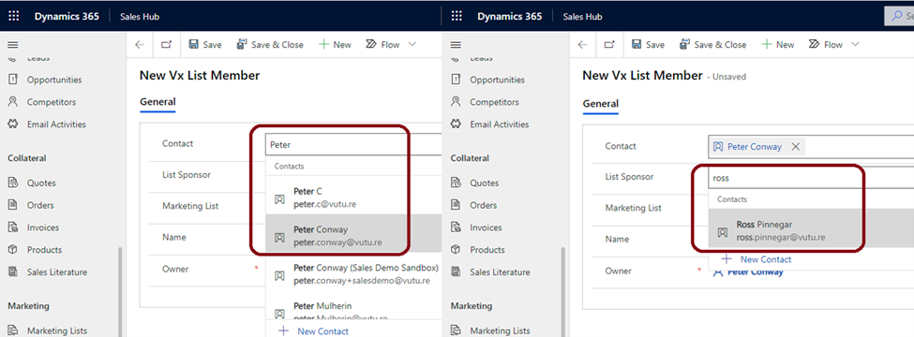Image resolution: width=914 pixels, height=337 pixels.
Task: Click Dynamics 365 brand in left window
Action: tap(67, 16)
